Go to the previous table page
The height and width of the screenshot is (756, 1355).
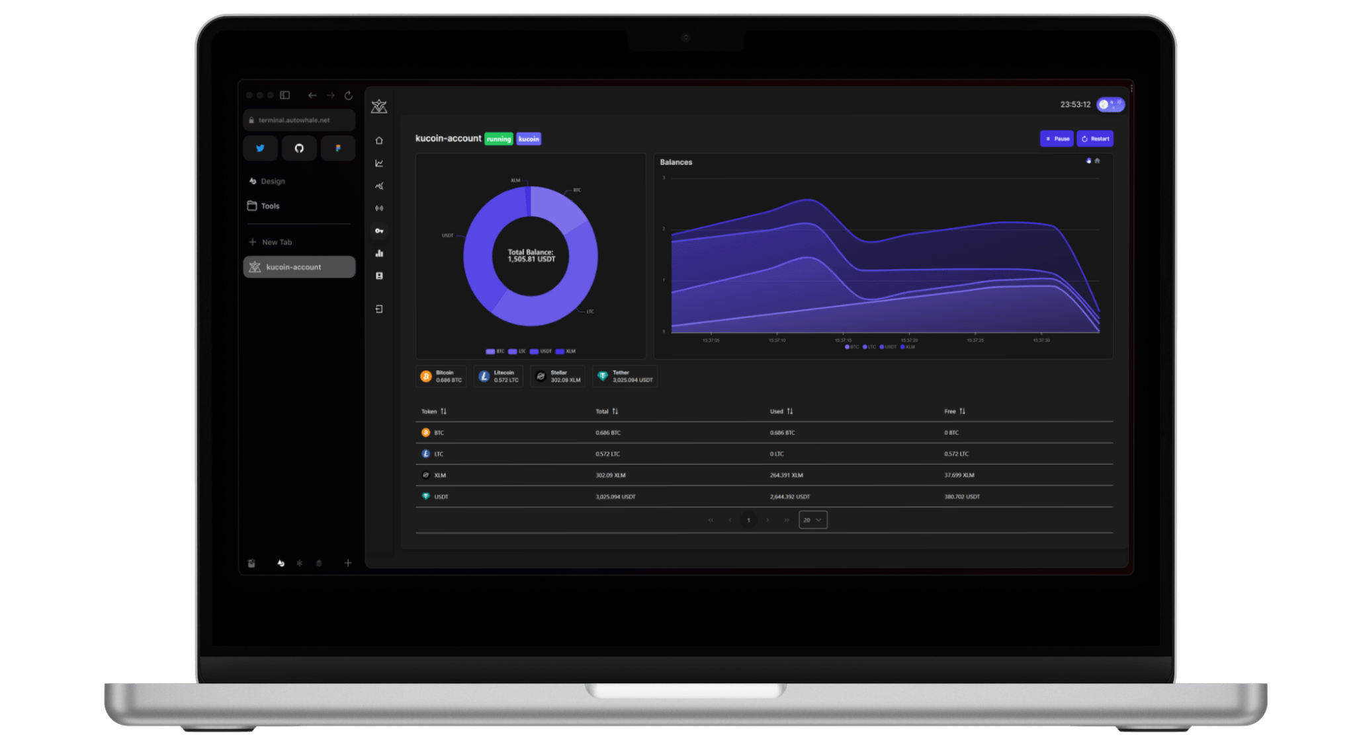730,520
